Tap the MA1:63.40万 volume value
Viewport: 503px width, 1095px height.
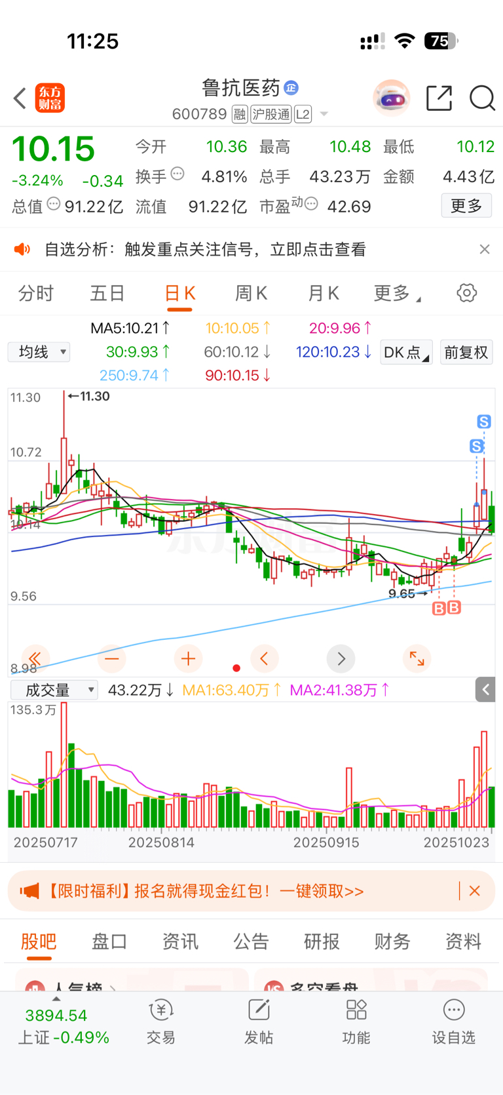click(x=232, y=690)
